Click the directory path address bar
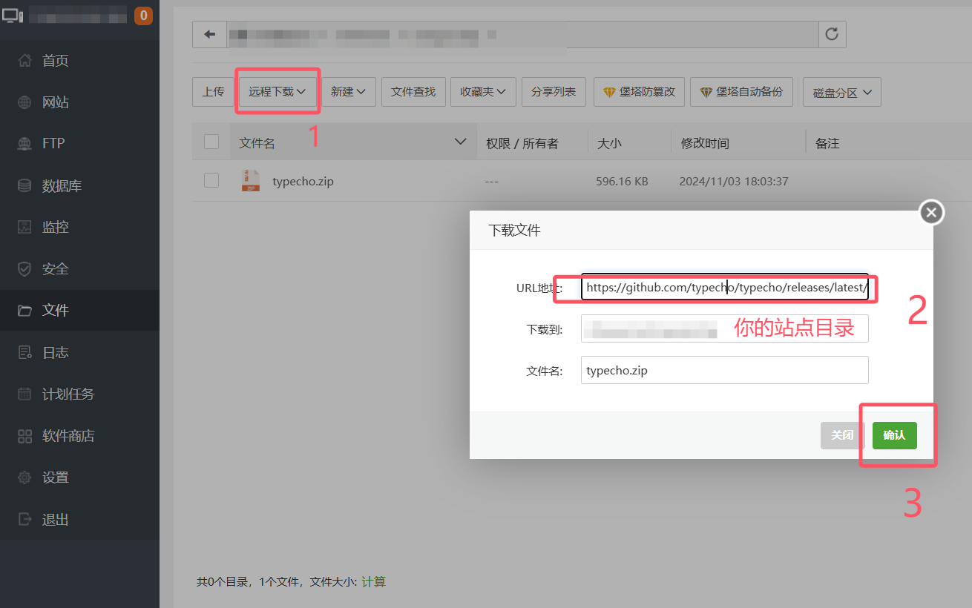This screenshot has width=972, height=608. coord(522,34)
